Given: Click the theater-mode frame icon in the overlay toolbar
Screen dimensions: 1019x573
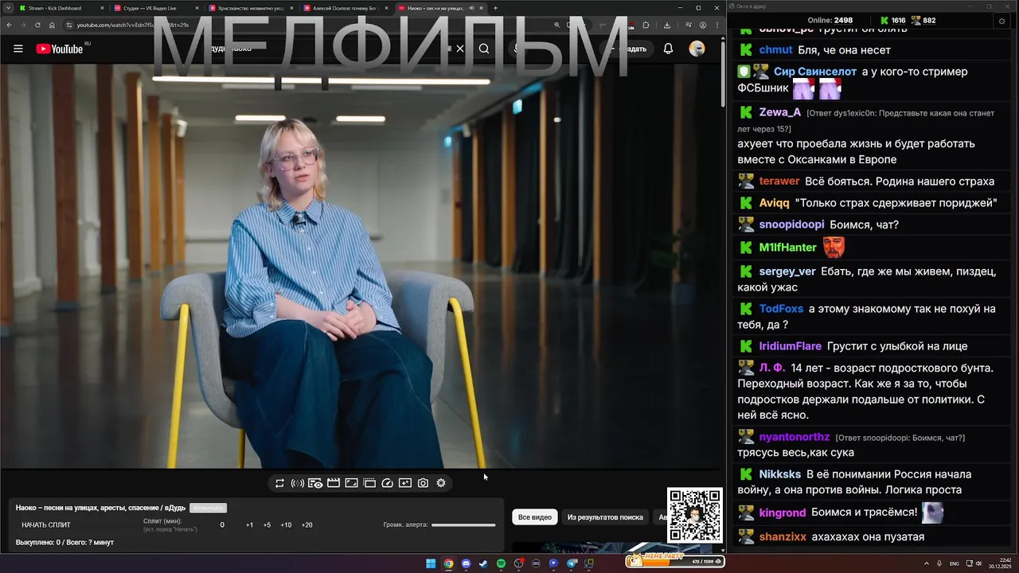Looking at the screenshot, I should pos(369,483).
